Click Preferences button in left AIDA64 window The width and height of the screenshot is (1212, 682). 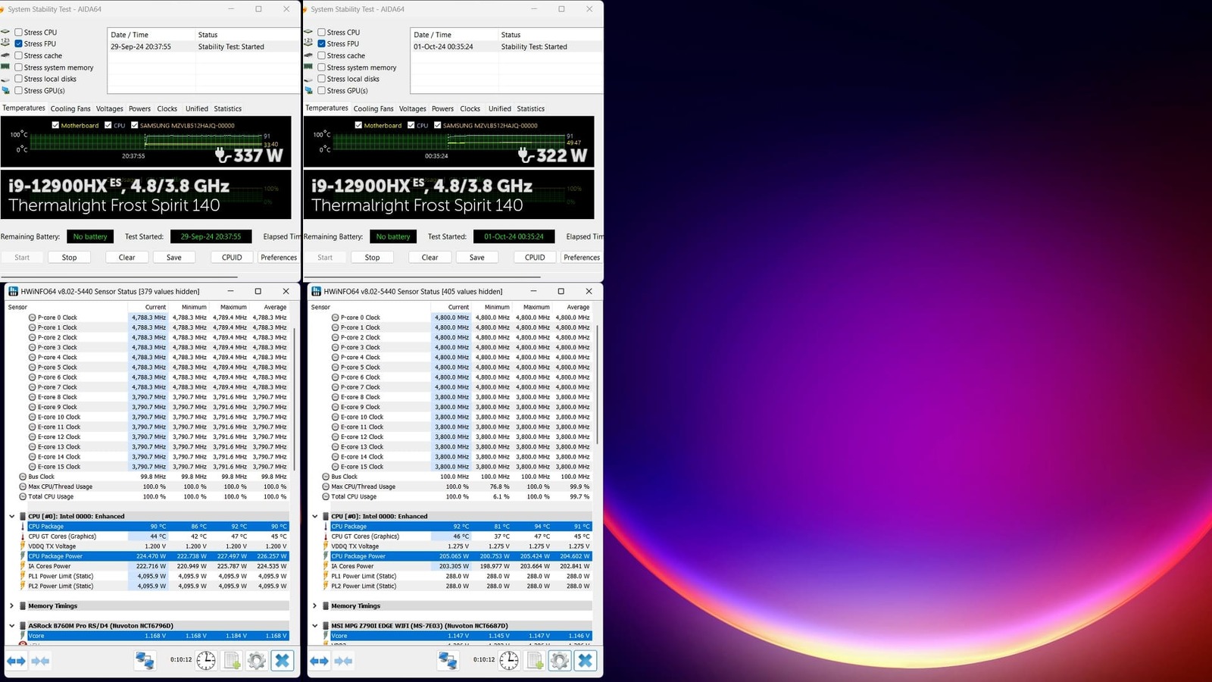pyautogui.click(x=279, y=258)
